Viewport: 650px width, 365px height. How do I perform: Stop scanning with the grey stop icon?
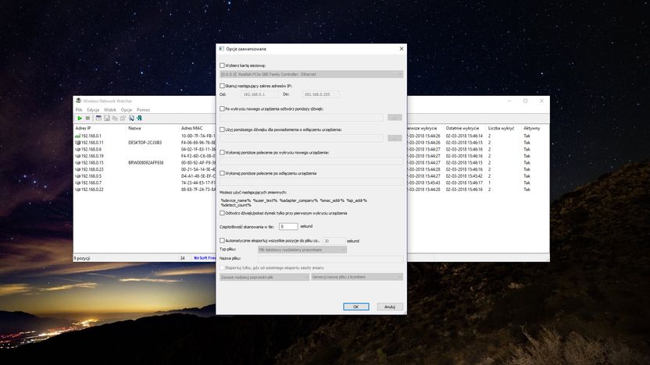[x=87, y=119]
